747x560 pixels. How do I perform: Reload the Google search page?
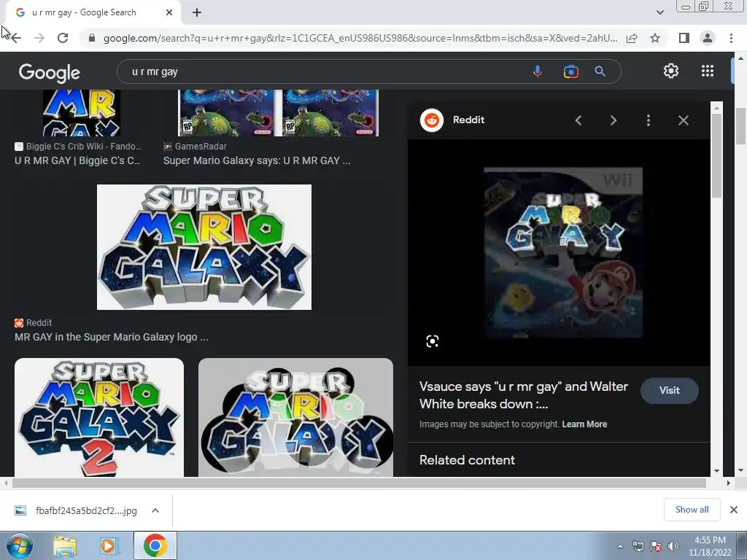click(63, 38)
